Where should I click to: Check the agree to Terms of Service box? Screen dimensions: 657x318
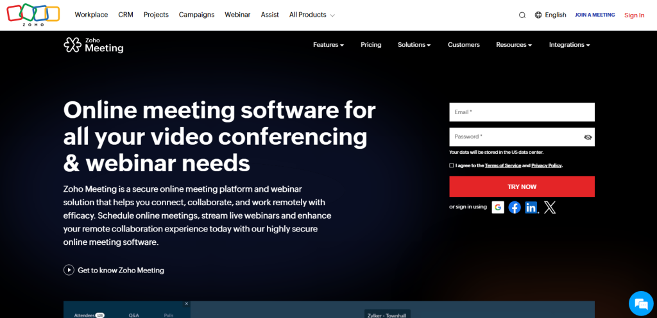[x=451, y=165]
